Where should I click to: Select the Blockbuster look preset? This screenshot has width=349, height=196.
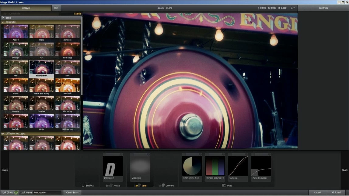[x=41, y=69]
